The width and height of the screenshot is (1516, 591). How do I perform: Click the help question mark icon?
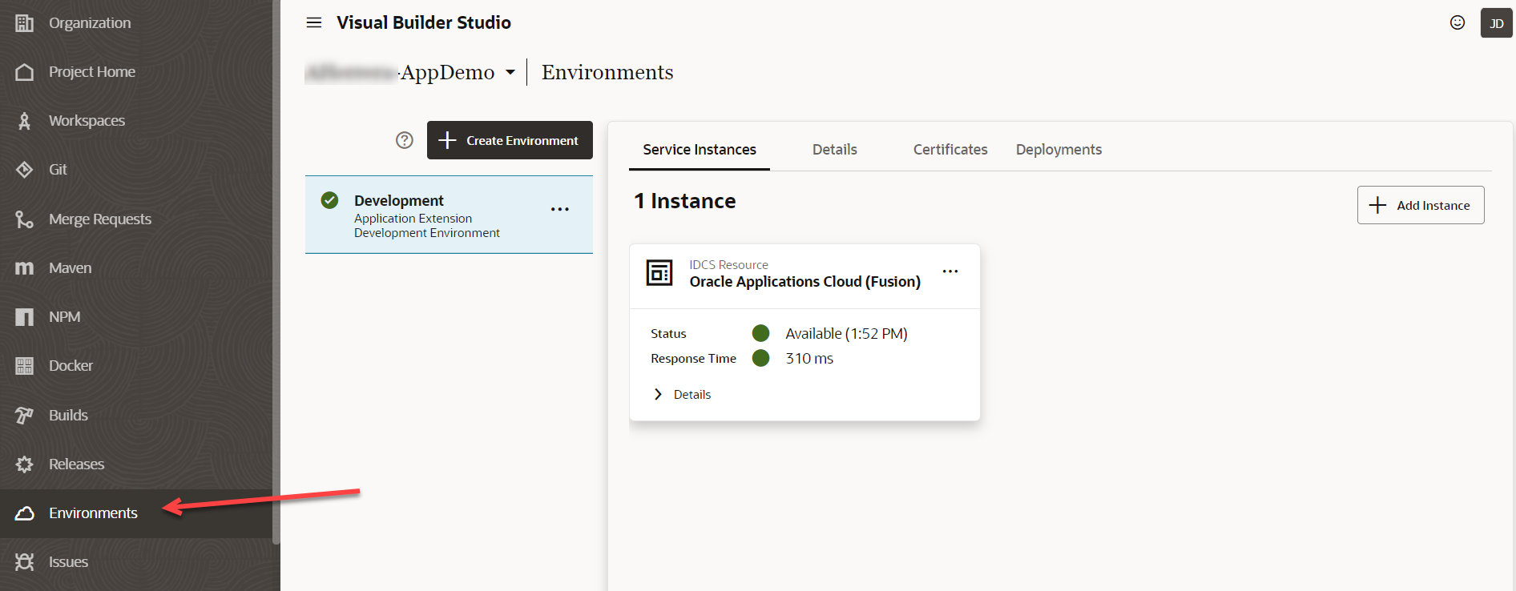coord(405,140)
